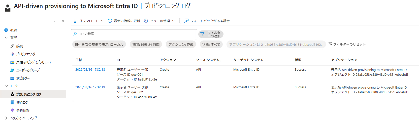This screenshot has width=419, height=122.
Task: Click the ID の検索 search field
Action: [136, 34]
